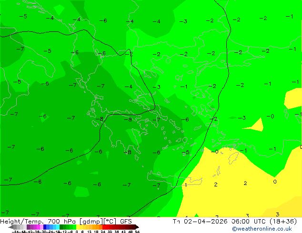Click the '54' legend scale label at the far end
302x233 pixels.
click(x=137, y=232)
